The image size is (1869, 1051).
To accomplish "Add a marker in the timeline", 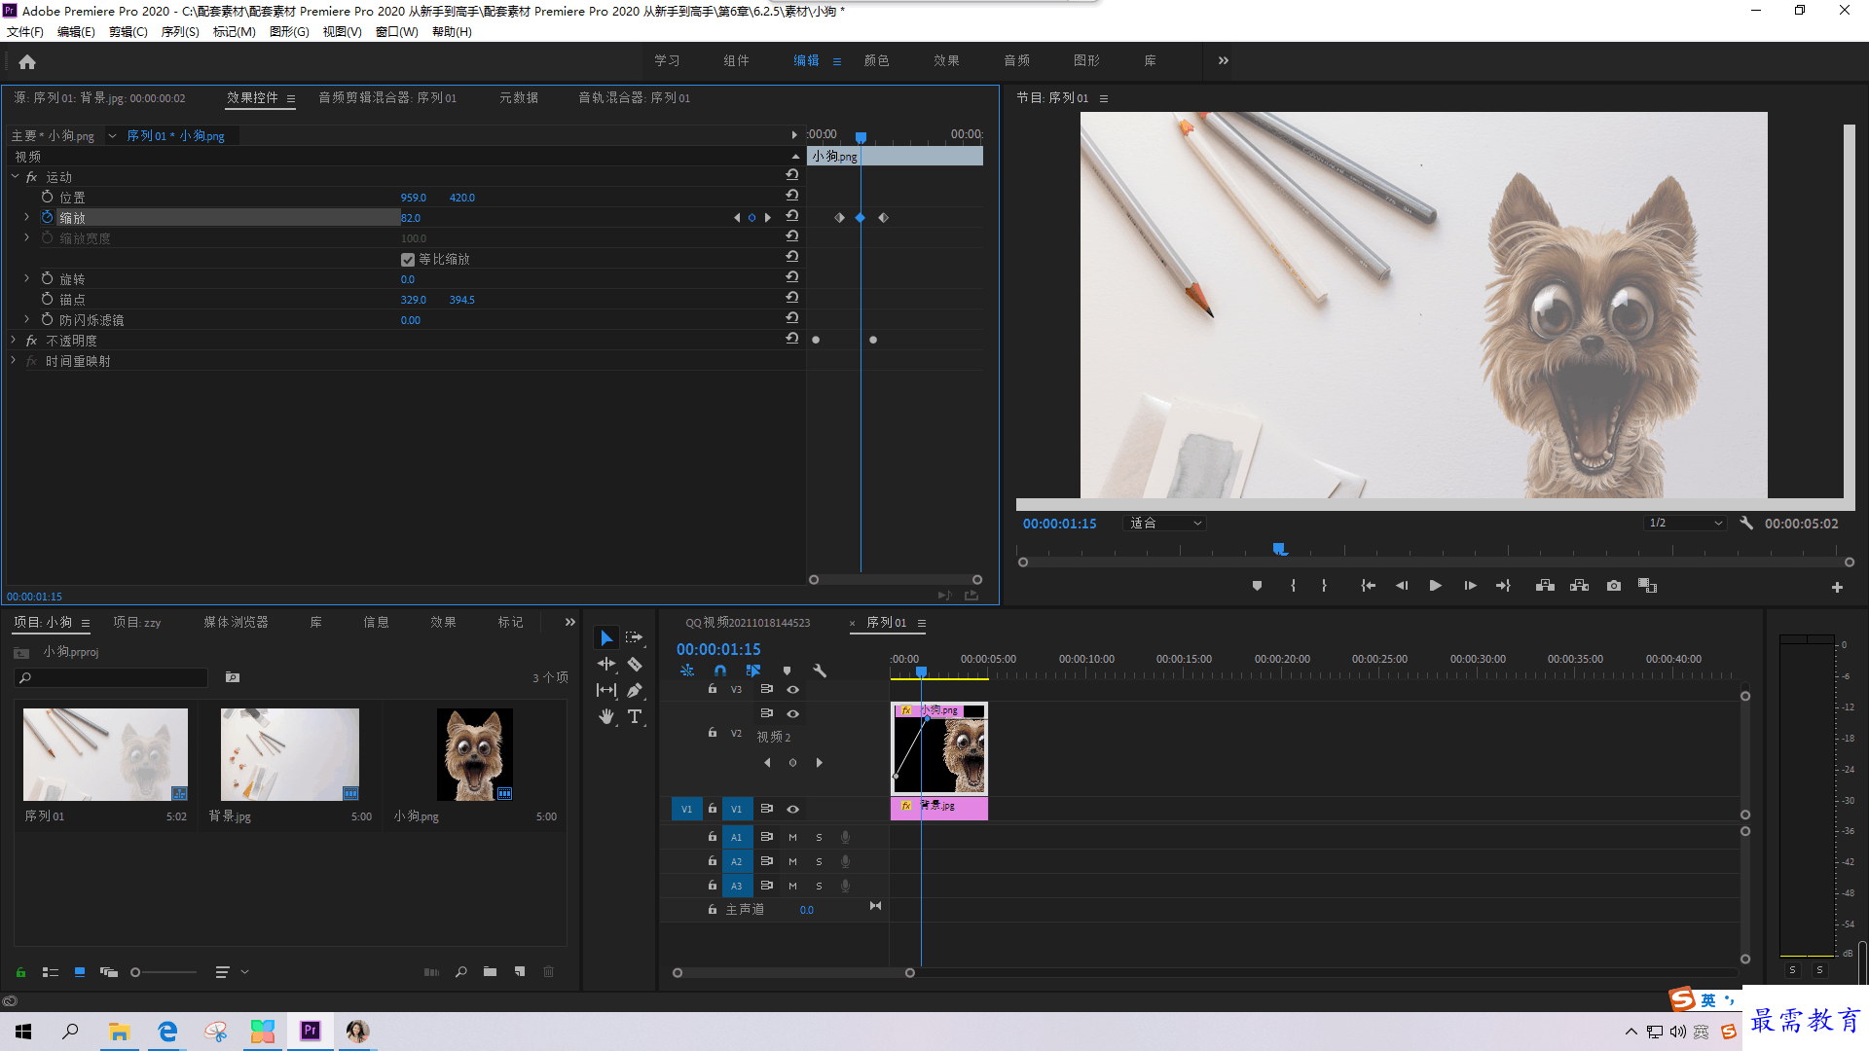I will coord(787,670).
